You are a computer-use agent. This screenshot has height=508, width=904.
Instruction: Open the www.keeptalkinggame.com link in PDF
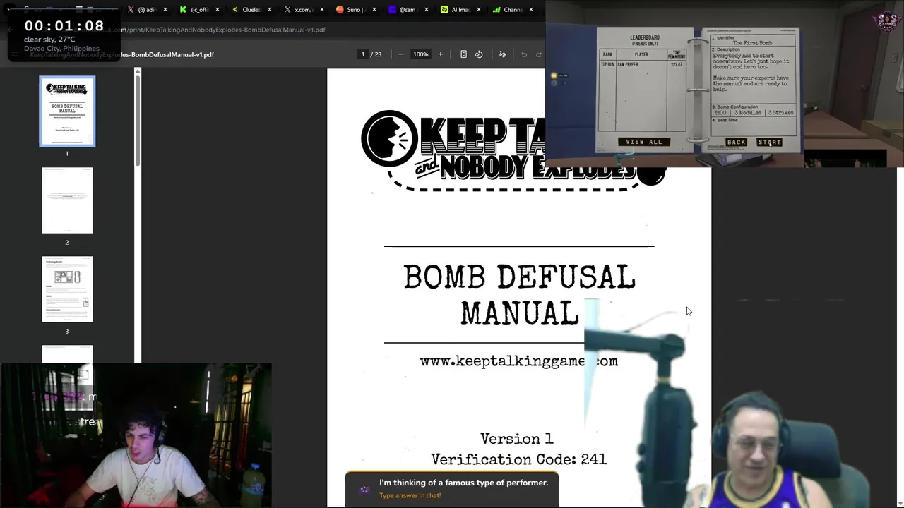[519, 361]
